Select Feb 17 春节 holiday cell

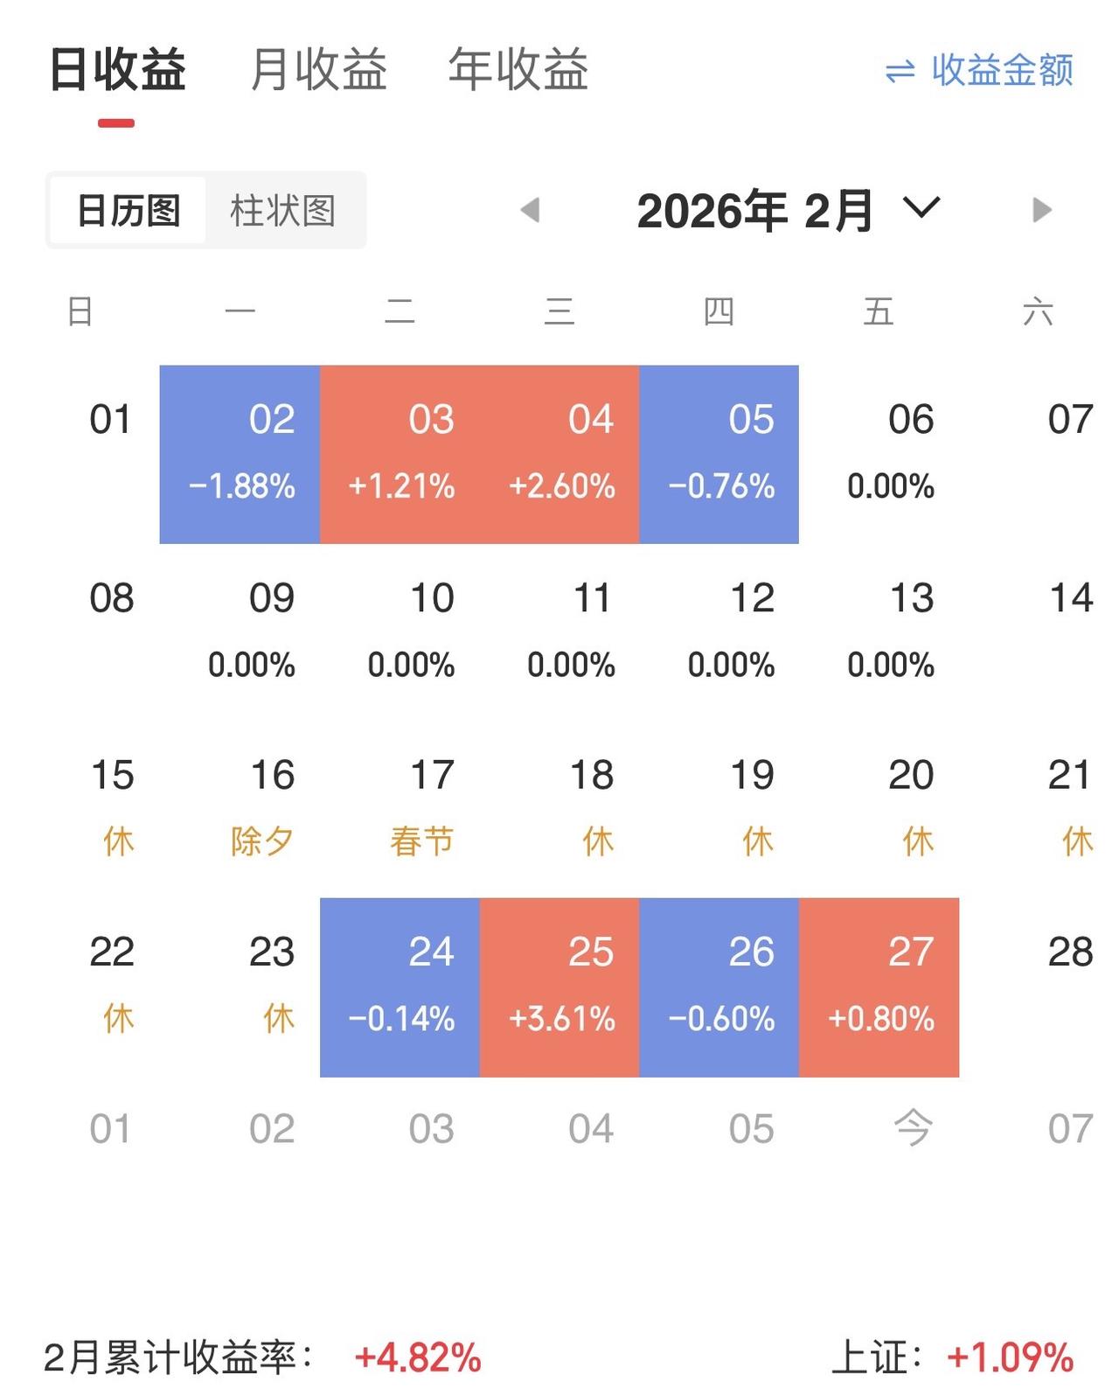(400, 809)
